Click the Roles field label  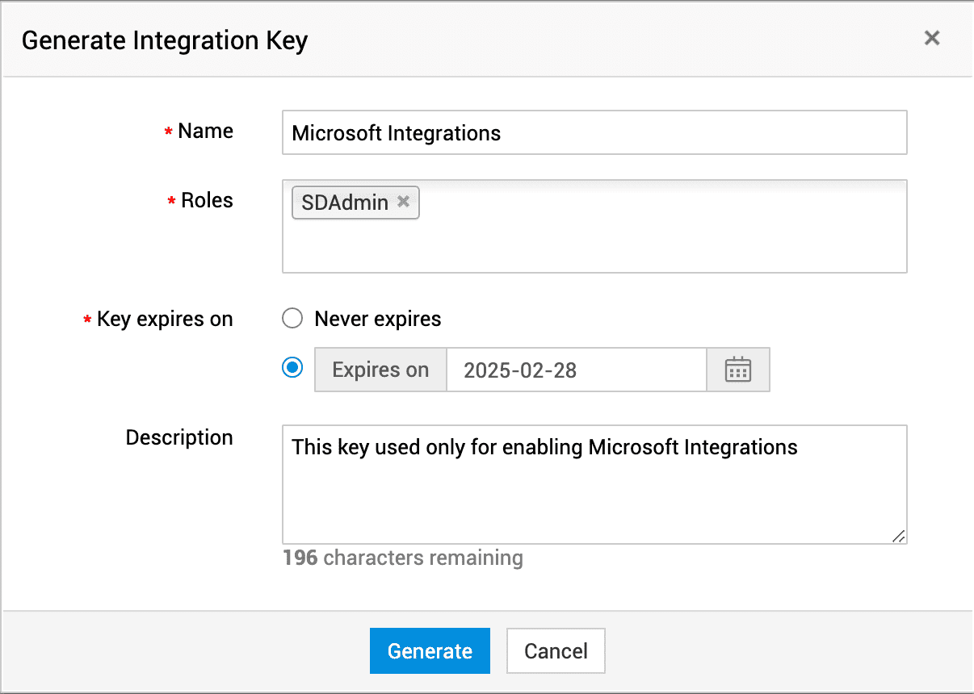[207, 201]
